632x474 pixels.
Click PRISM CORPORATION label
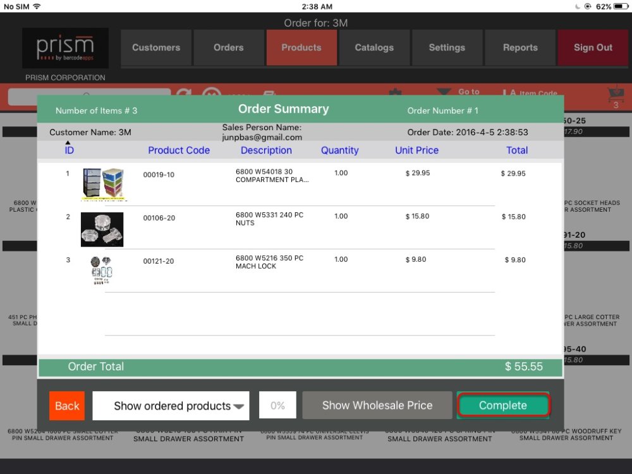(x=65, y=77)
